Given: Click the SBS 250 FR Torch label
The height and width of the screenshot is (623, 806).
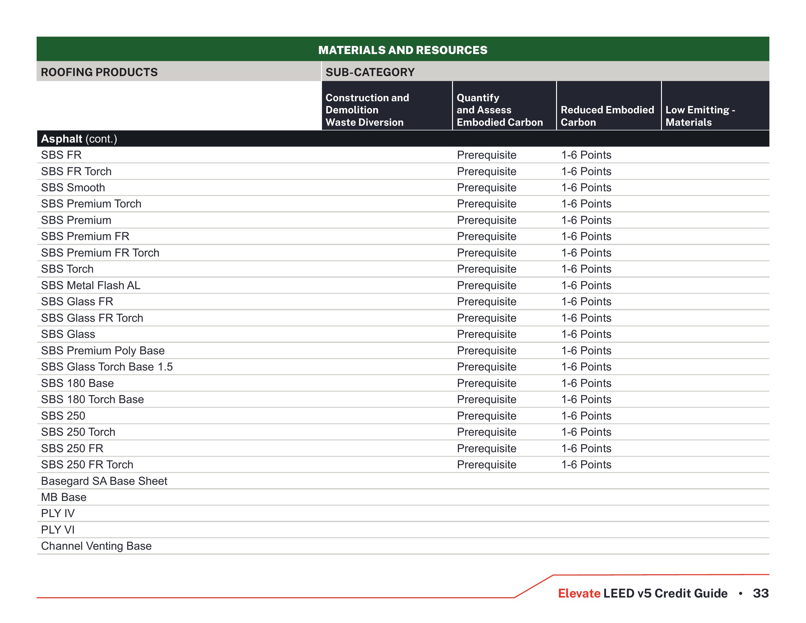Looking at the screenshot, I should [x=87, y=465].
